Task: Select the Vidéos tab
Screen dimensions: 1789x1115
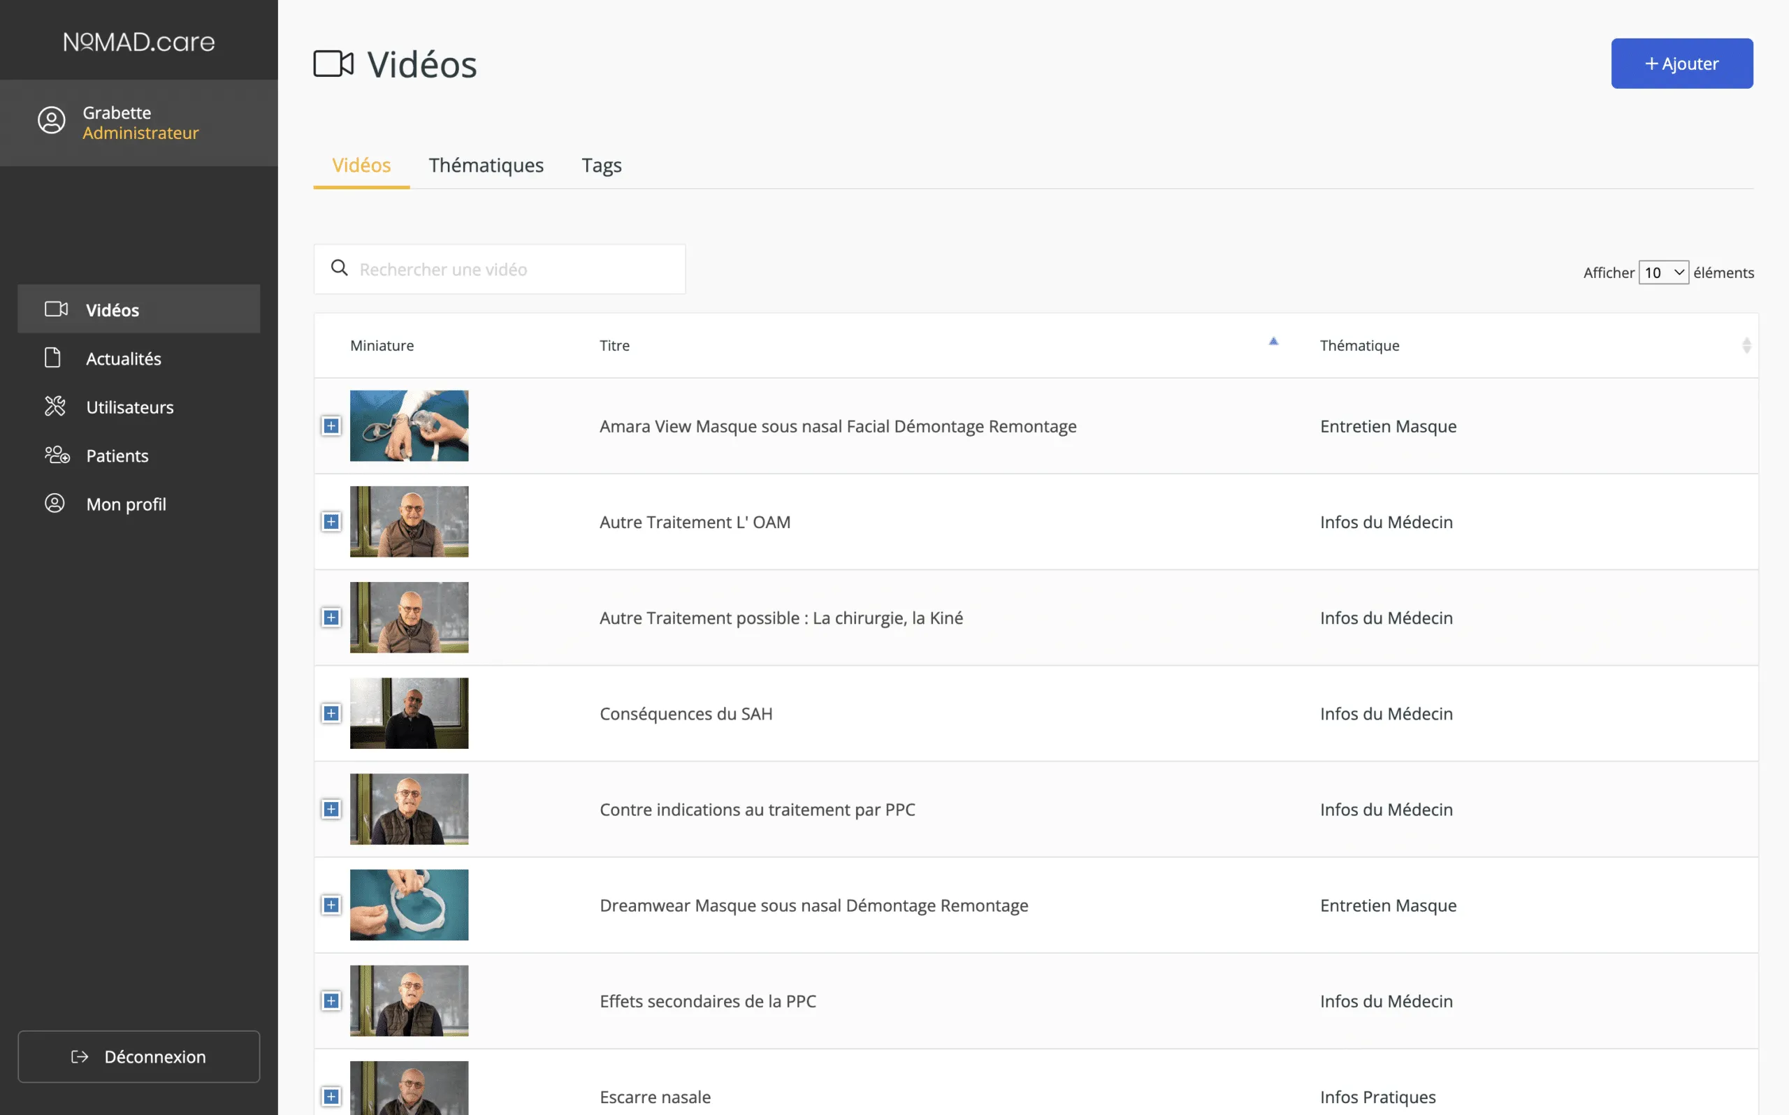Action: [x=361, y=165]
